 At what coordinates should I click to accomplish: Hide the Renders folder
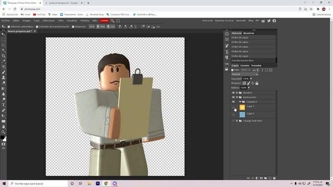click(x=233, y=92)
